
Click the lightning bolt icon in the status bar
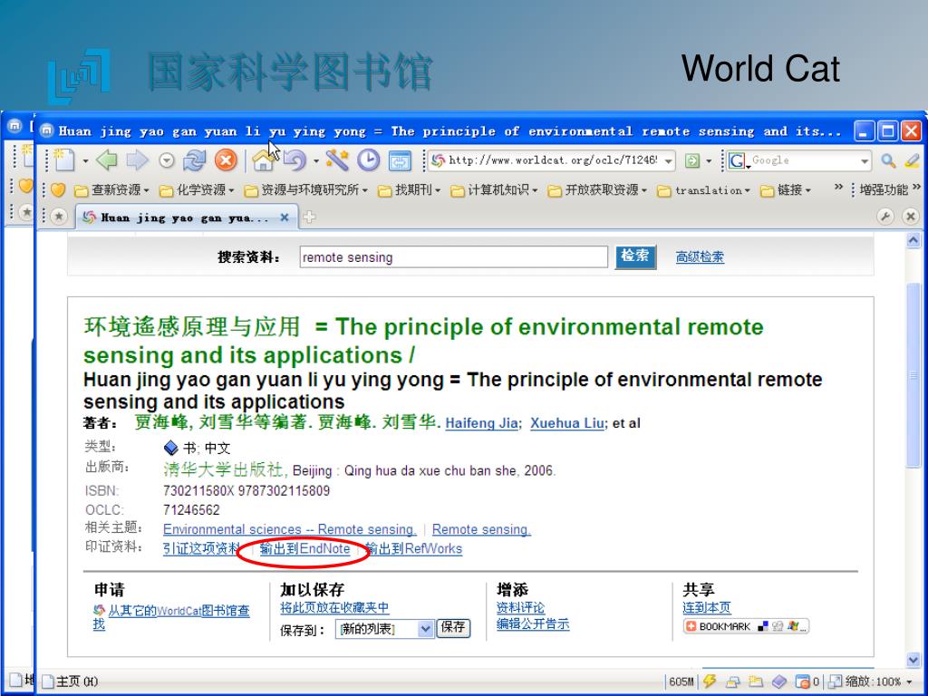pos(710,681)
